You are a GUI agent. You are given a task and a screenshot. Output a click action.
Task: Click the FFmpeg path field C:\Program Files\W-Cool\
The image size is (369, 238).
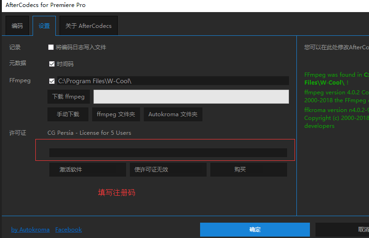173,81
